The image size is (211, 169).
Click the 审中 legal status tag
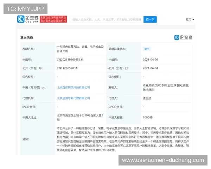147,49
